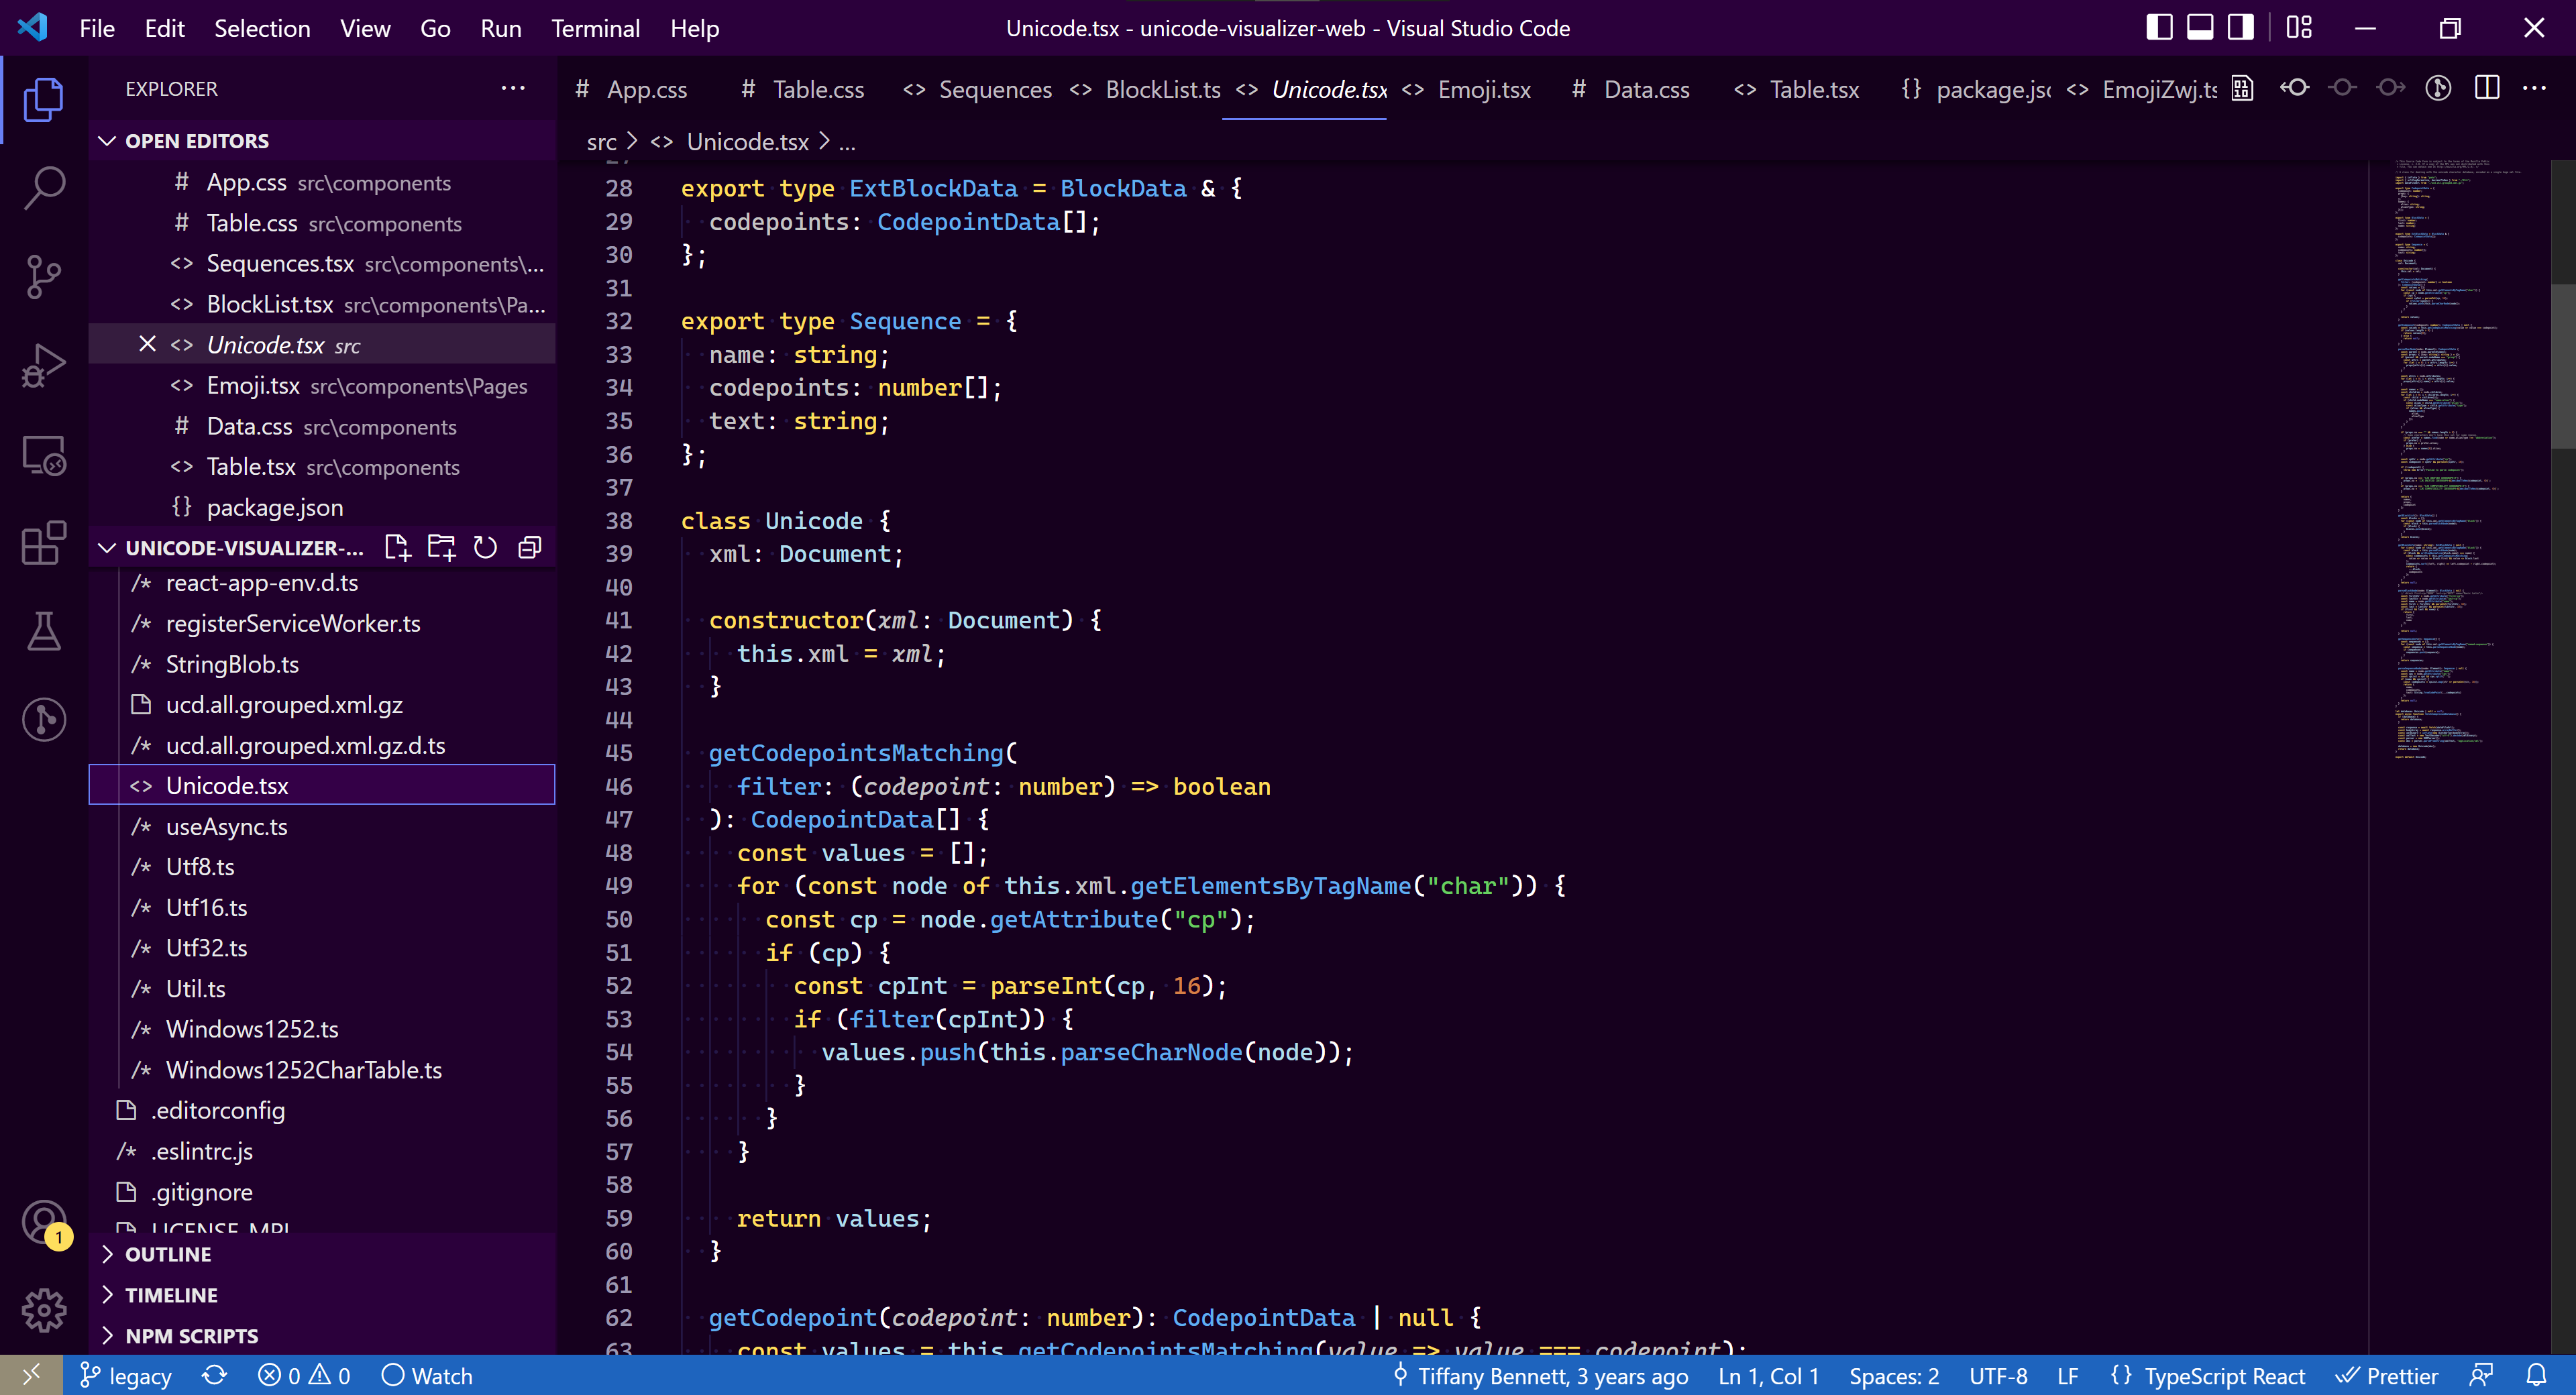
Task: Toggle the primary side bar layout
Action: 2159,28
